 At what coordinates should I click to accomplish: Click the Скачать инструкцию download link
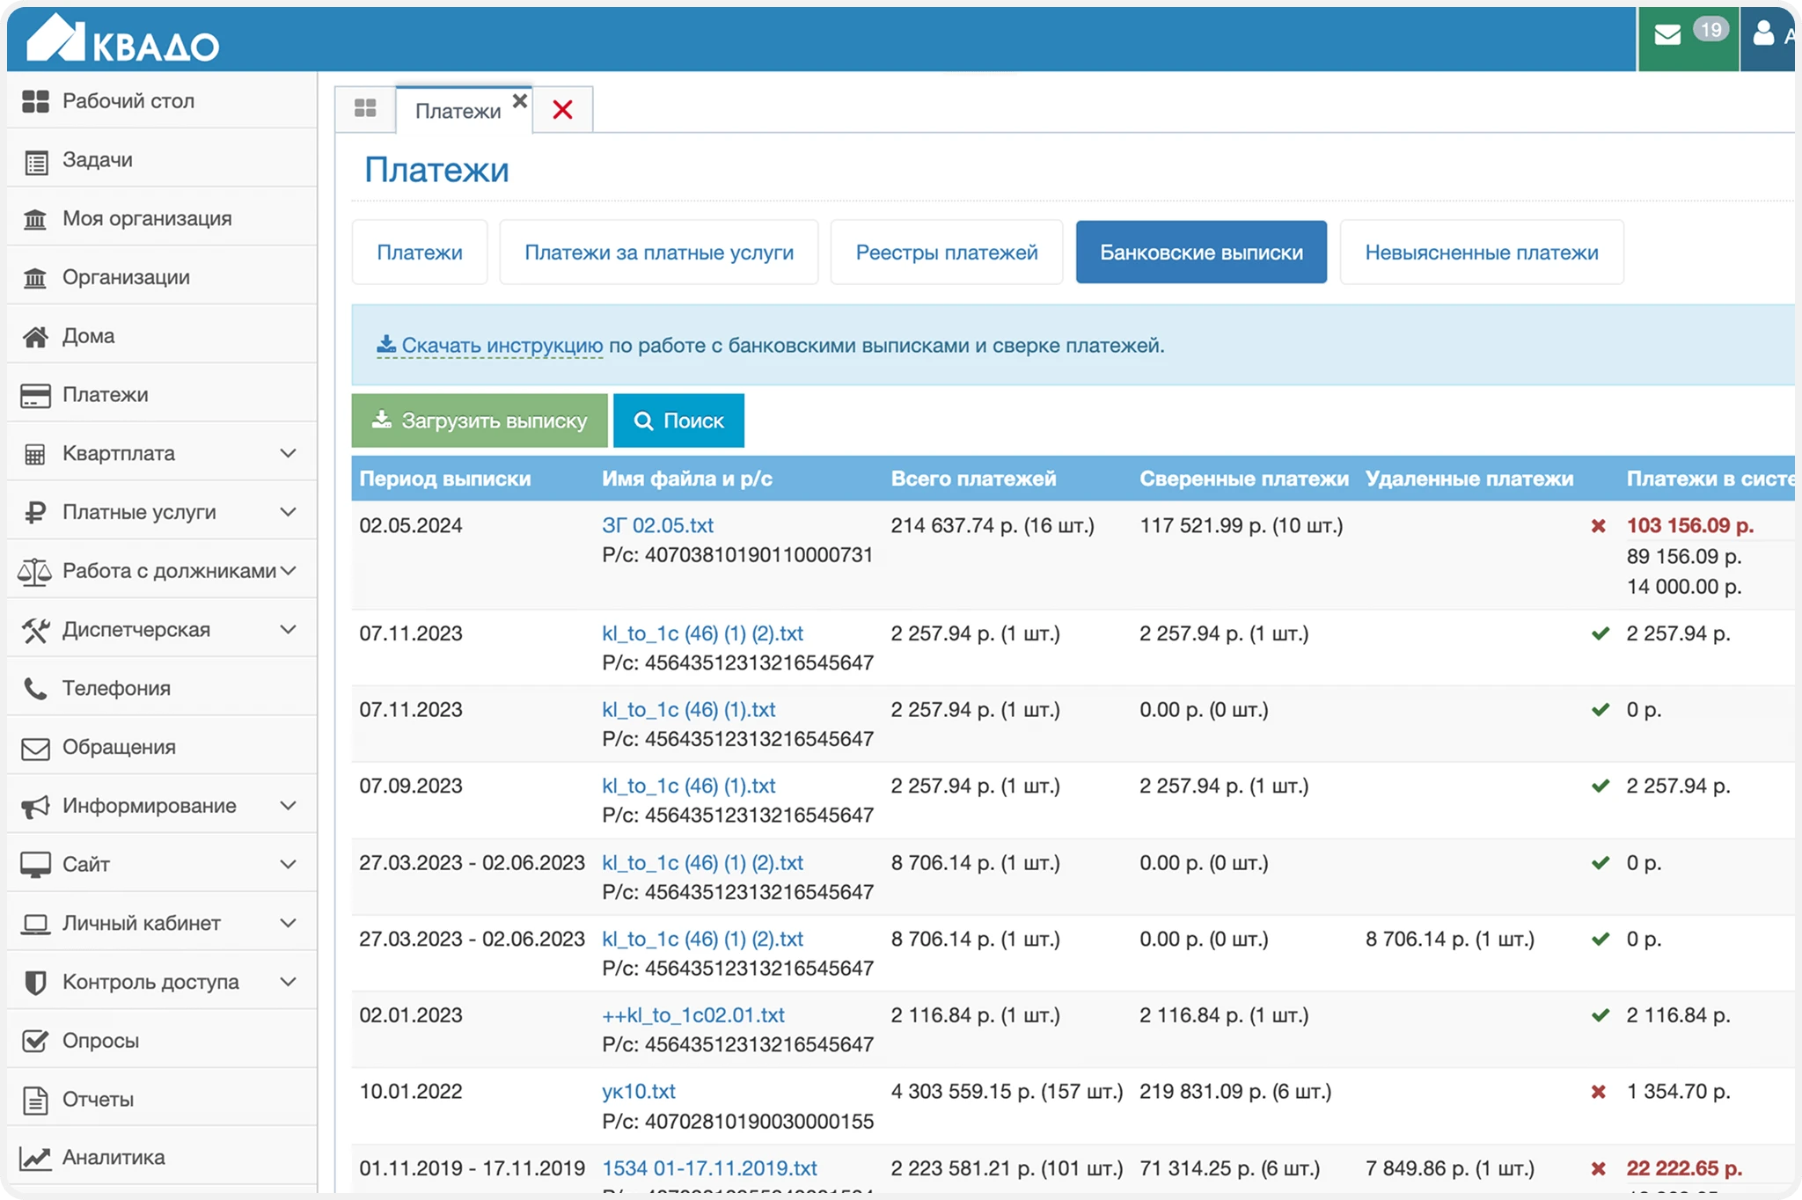(502, 346)
